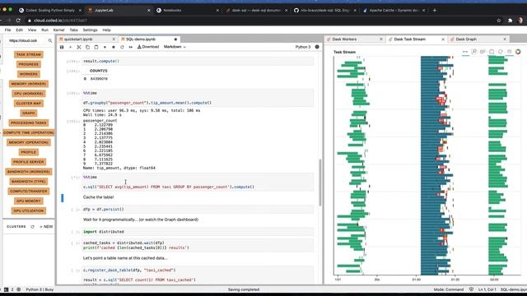Screen dimensions: 527x296
Task: Paste cell using the toolbar clipboard icon
Action: point(96,47)
